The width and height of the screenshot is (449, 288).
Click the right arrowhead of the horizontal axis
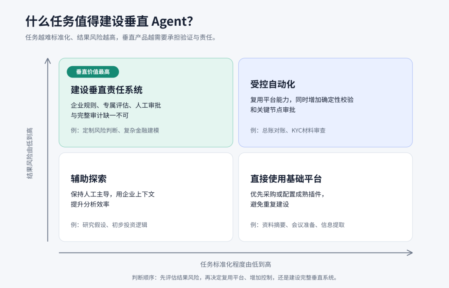pos(410,253)
